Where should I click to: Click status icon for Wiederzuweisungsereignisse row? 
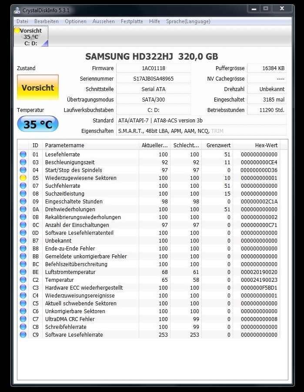23,295
